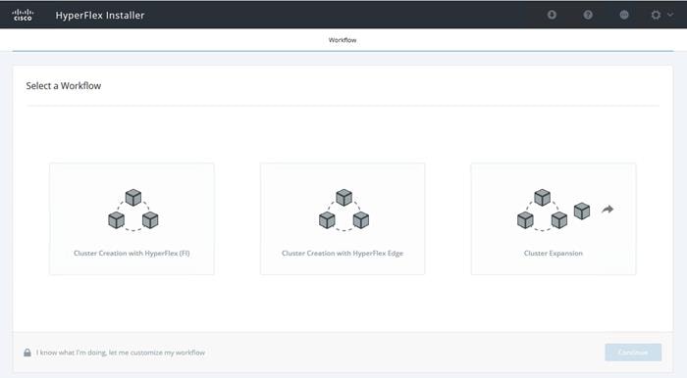This screenshot has width=687, height=378.
Task: Click the three-cube icon of HyperFlex (FI)
Action: tap(133, 210)
